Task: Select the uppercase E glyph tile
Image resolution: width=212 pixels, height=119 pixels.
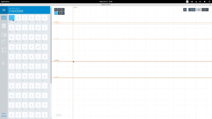Action: tap(38, 18)
